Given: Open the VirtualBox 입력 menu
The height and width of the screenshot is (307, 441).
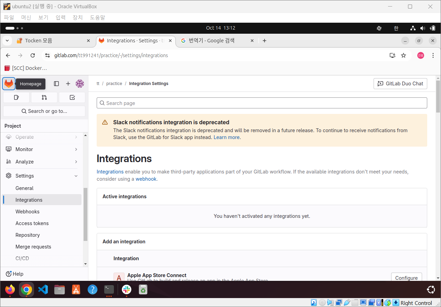Looking at the screenshot, I should click(x=61, y=18).
